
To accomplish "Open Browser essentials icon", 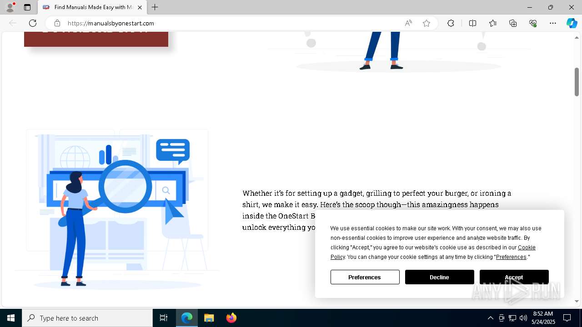I will pyautogui.click(x=533, y=23).
